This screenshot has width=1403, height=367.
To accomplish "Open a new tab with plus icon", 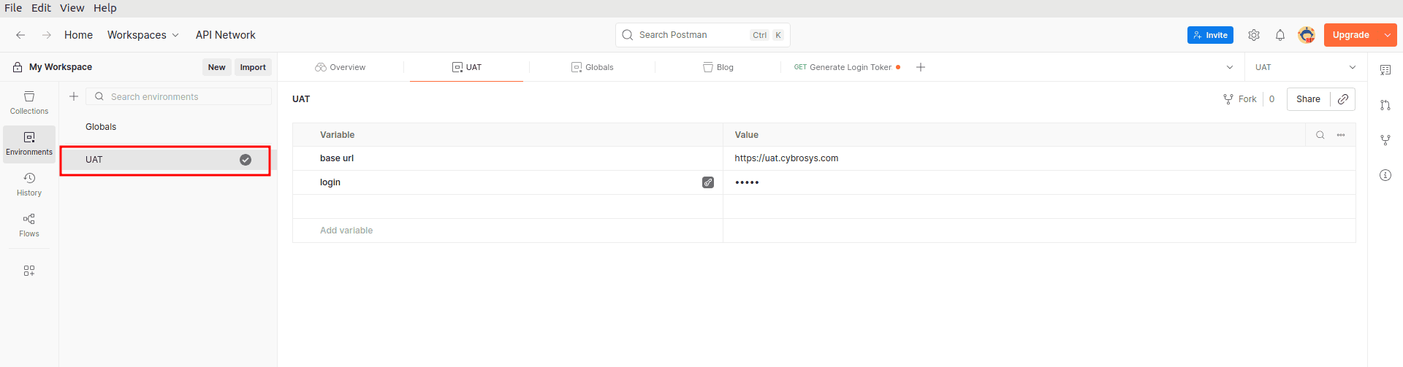I will [921, 67].
